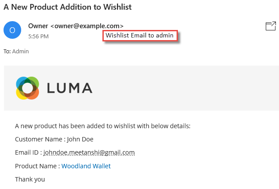Click the 5:56 PM timestamp

click(38, 37)
